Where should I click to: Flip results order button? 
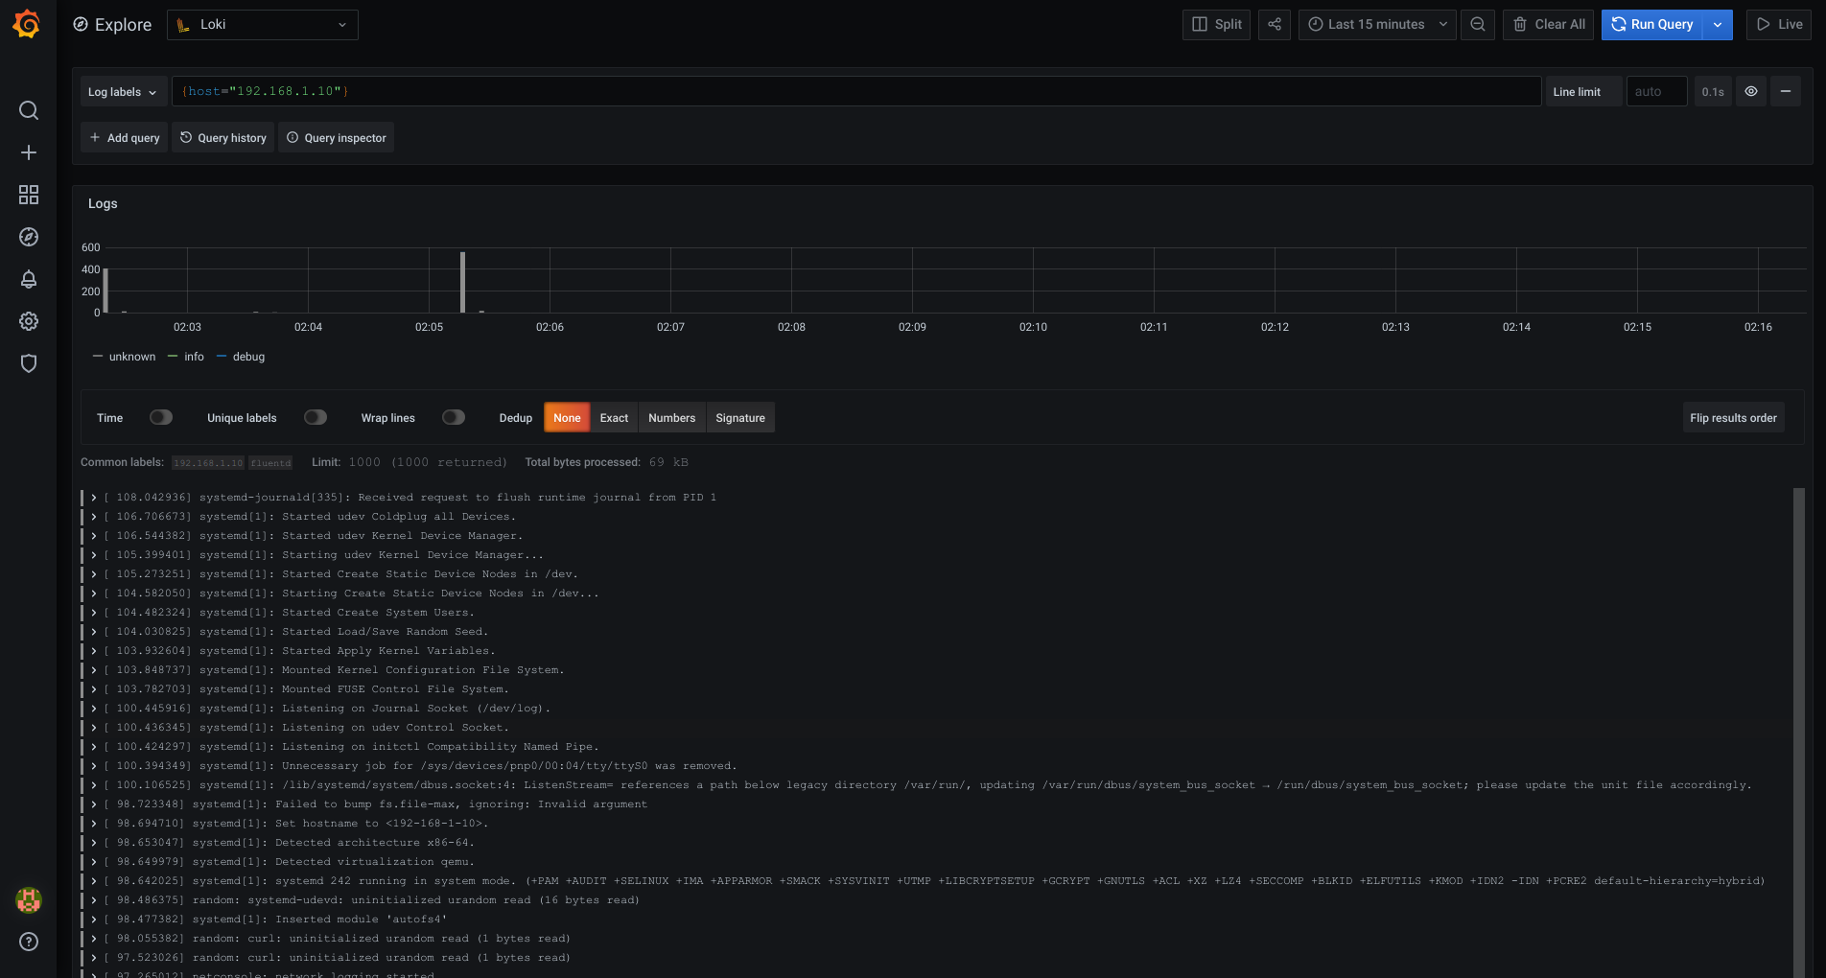click(1733, 417)
